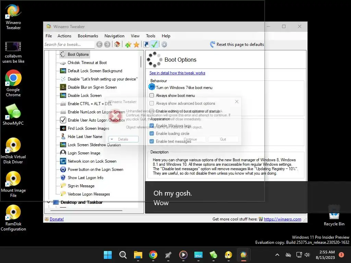Screen dimensions: 351x263
Task: Enable Always show boot menu checkbox
Action: 152,96
